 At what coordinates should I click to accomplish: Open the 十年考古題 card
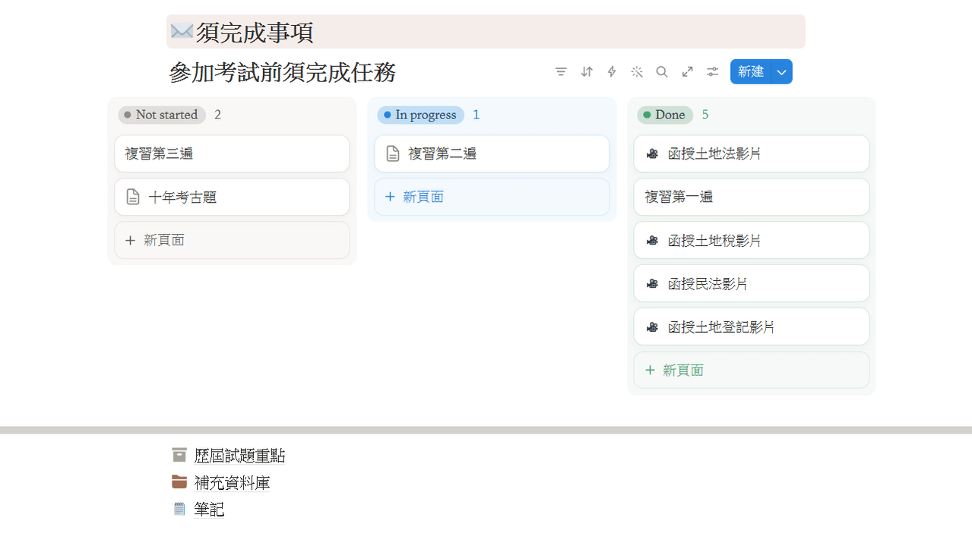pyautogui.click(x=232, y=197)
